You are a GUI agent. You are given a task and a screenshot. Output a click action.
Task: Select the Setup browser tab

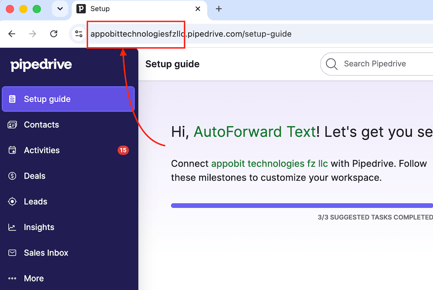tap(139, 9)
